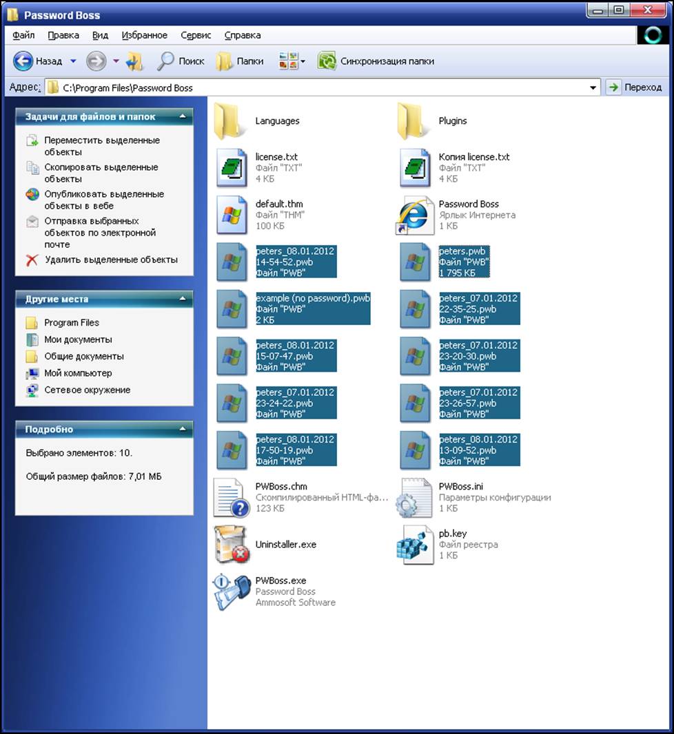Click Опубликовать выделенные объекты в вебе
674x734 pixels.
click(104, 200)
